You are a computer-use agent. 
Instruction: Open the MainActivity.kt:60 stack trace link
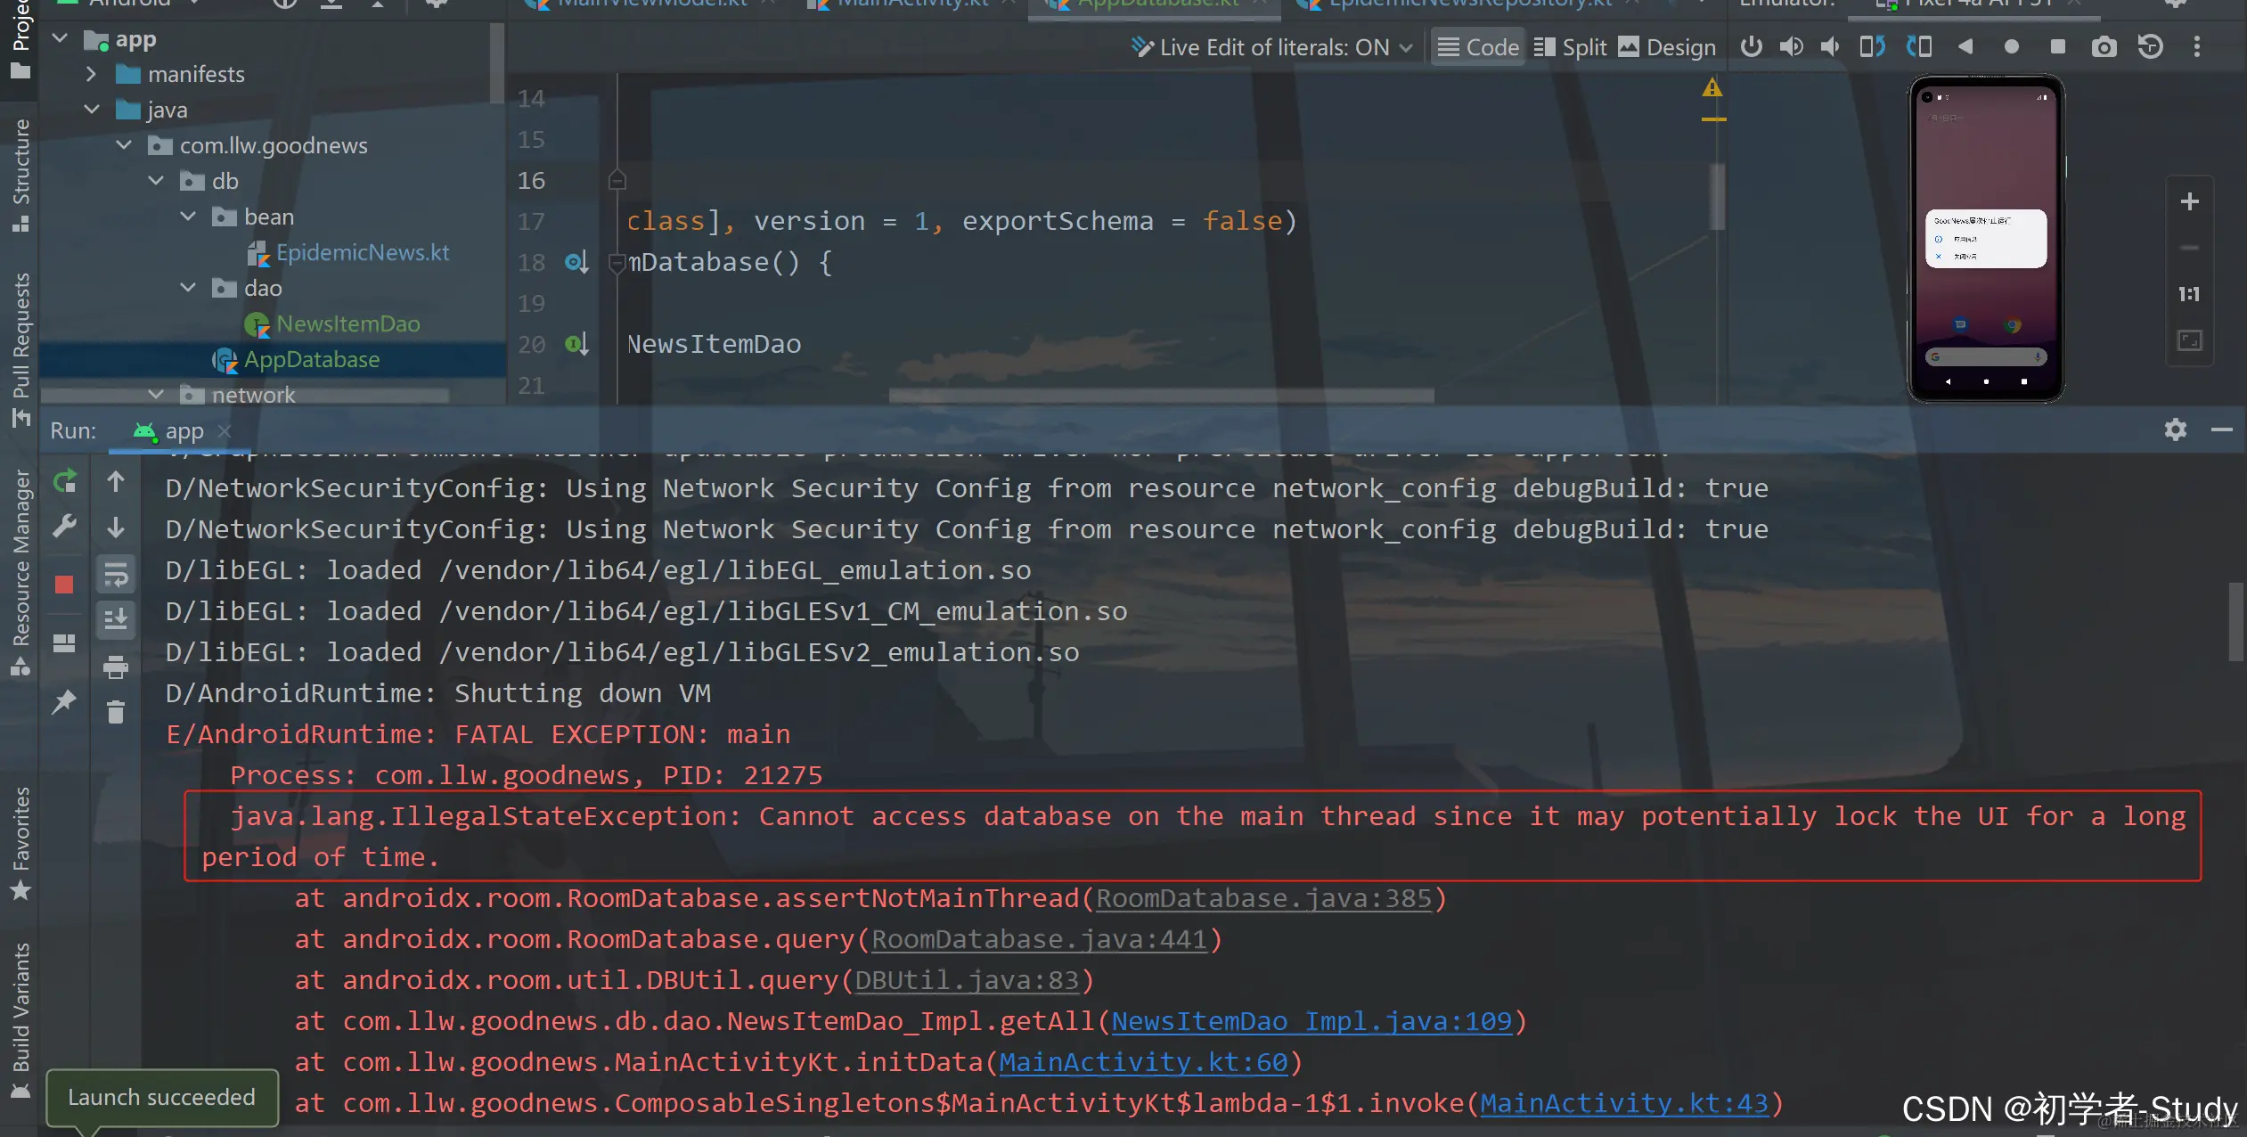pos(1143,1062)
